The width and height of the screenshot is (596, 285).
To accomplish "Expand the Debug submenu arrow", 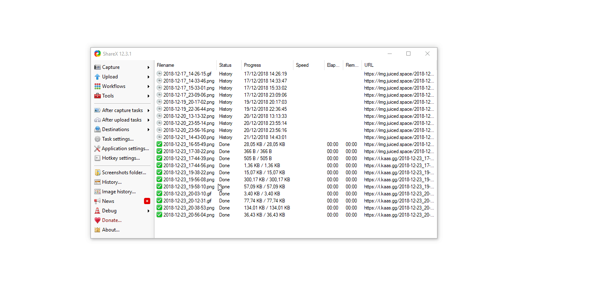I will click(x=148, y=211).
